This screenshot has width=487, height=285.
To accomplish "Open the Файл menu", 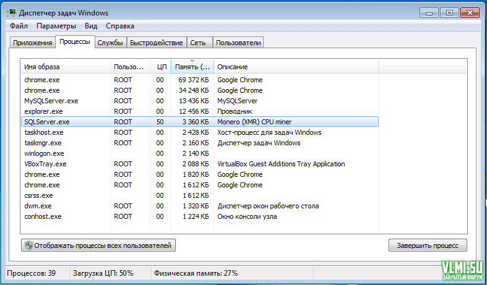I will click(x=19, y=26).
